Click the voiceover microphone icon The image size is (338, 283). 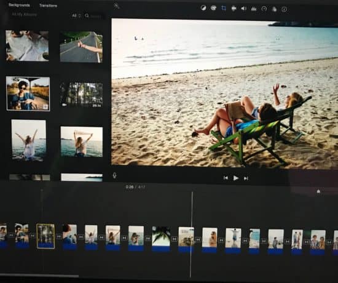pyautogui.click(x=114, y=175)
